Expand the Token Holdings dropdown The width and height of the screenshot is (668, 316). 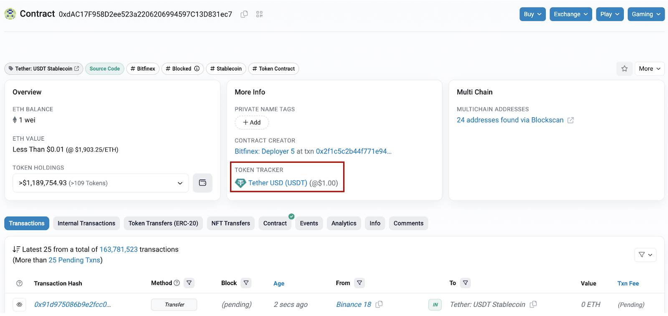pos(101,183)
